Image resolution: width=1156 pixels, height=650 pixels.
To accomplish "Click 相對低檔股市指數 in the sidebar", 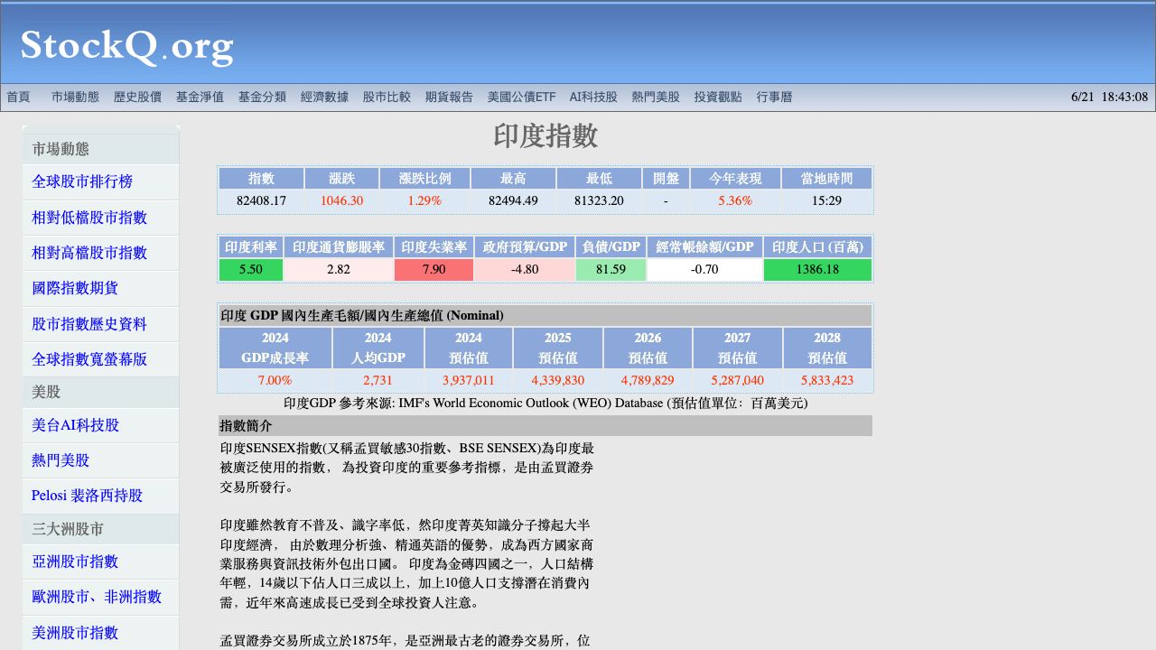I will click(89, 218).
